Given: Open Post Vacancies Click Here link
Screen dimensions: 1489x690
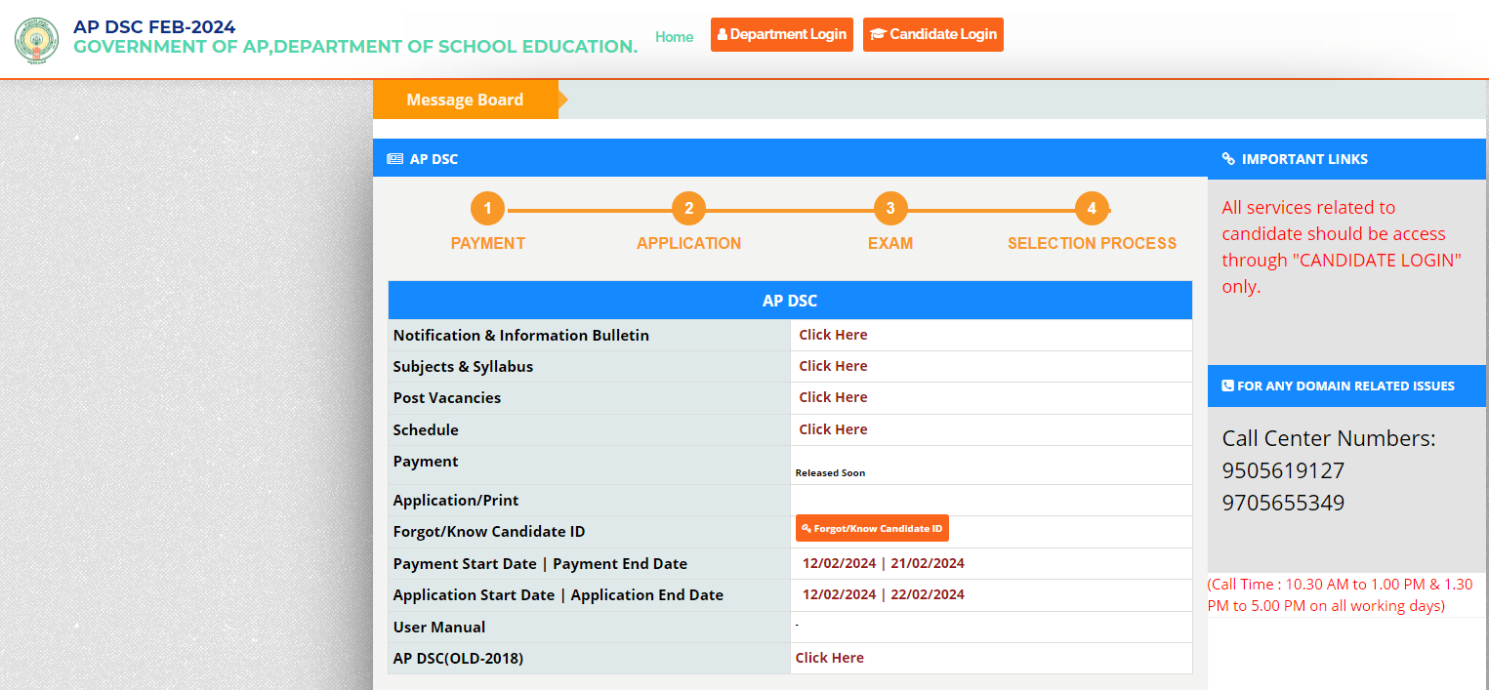Looking at the screenshot, I should [x=833, y=397].
